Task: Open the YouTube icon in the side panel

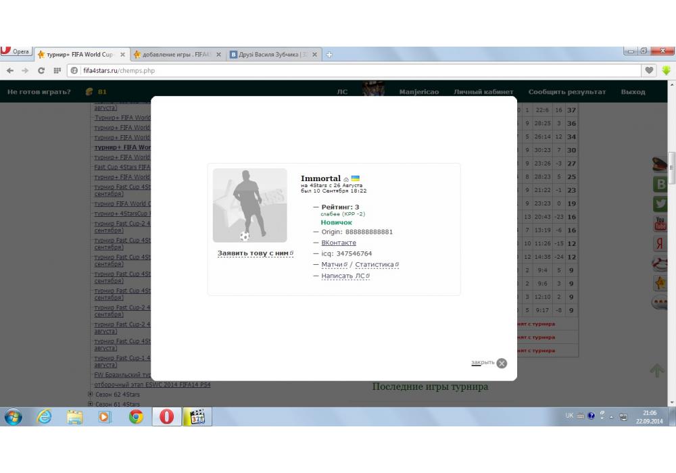Action: pos(660,223)
